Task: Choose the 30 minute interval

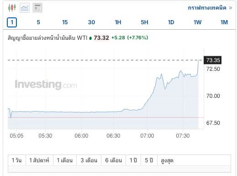Action: pos(91,22)
